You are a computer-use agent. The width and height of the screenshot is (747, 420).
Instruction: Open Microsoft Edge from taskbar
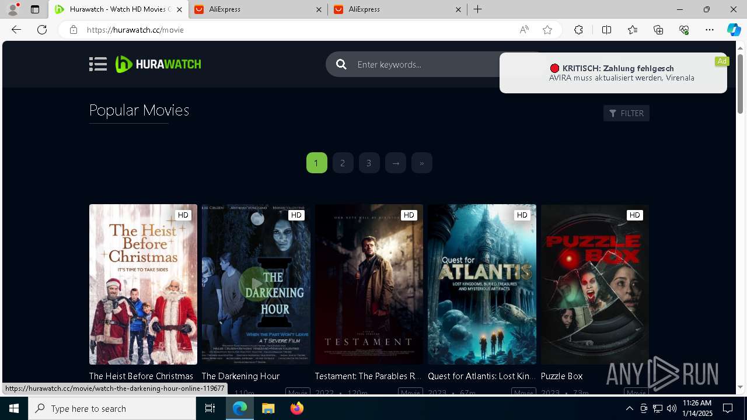(x=240, y=408)
